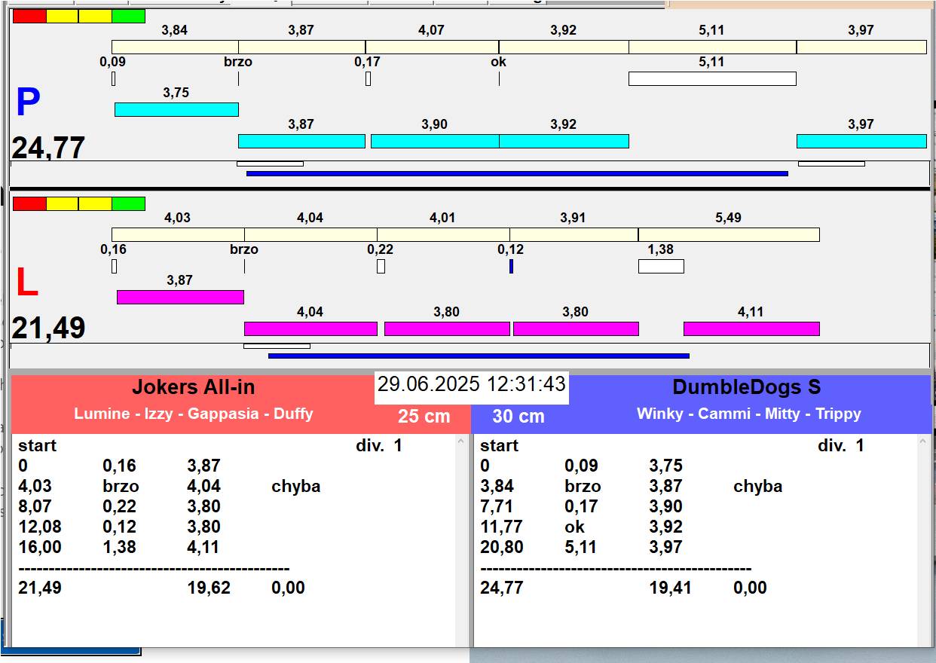This screenshot has height=663, width=936.
Task: Select the cyan 3,75 run bar
Action: coord(176,109)
